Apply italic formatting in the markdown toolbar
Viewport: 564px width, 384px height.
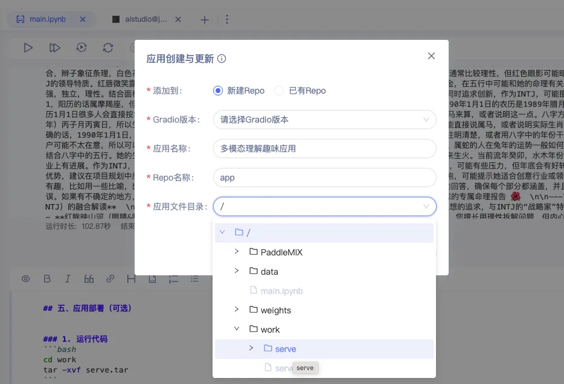coord(68,279)
